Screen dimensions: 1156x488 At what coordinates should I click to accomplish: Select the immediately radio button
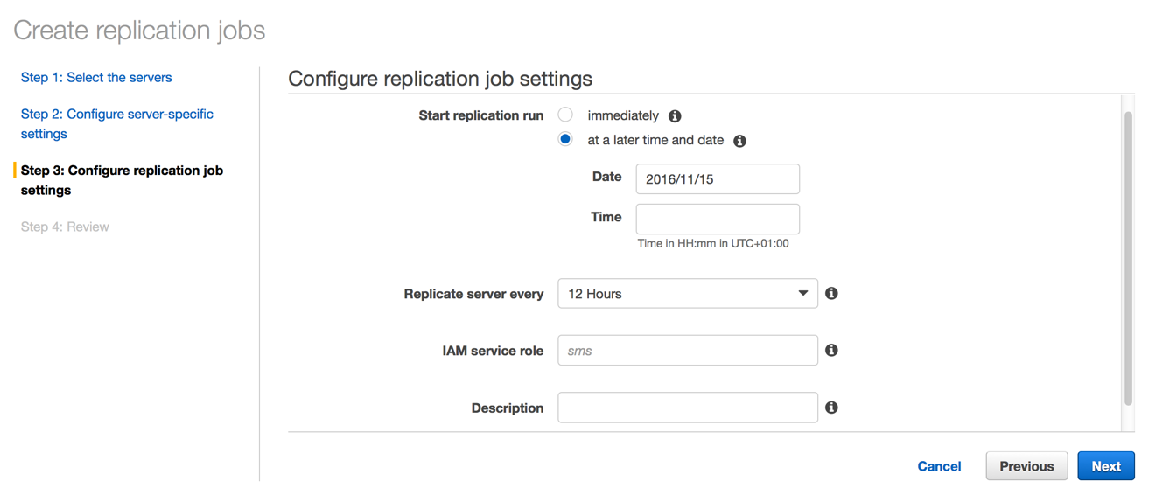[x=565, y=115]
